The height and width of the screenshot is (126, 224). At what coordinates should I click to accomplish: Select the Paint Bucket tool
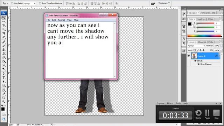pos(4,61)
